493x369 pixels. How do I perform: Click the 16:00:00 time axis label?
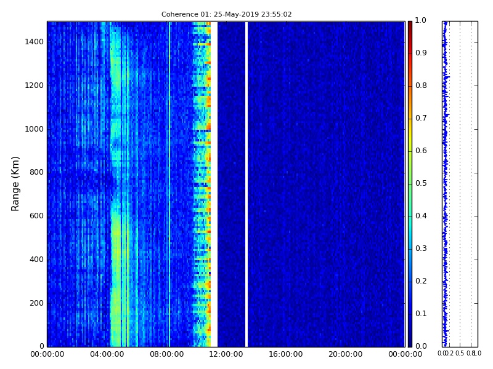(286, 354)
